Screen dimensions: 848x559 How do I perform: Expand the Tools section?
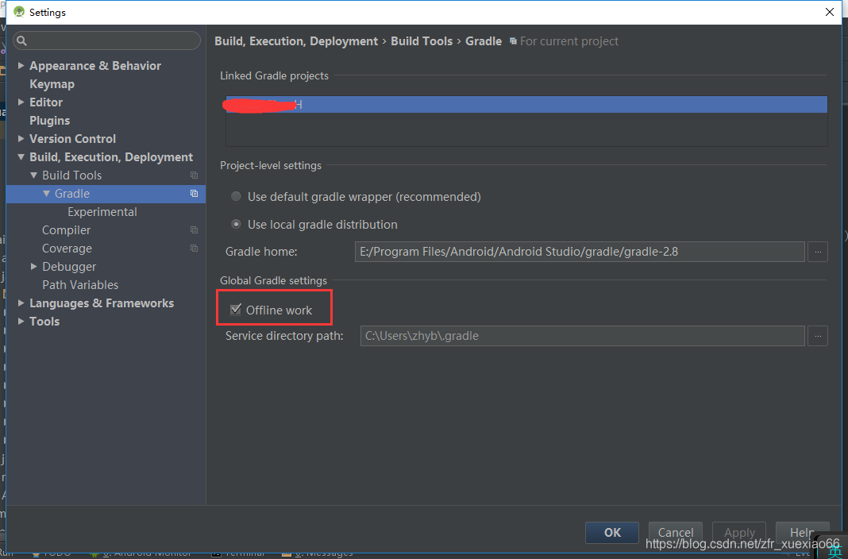coord(21,321)
